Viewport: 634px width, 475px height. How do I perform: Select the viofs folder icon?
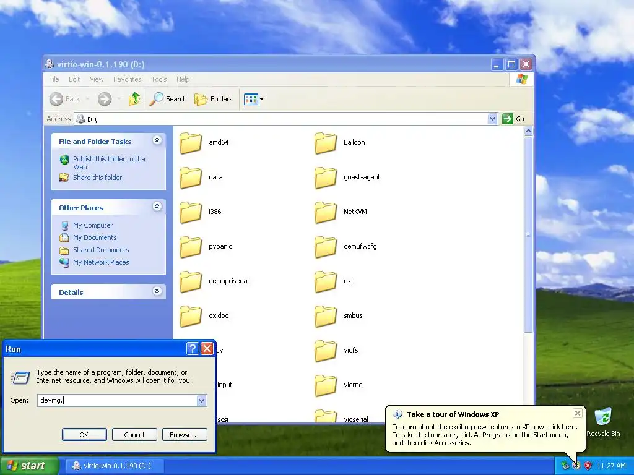[x=326, y=351]
